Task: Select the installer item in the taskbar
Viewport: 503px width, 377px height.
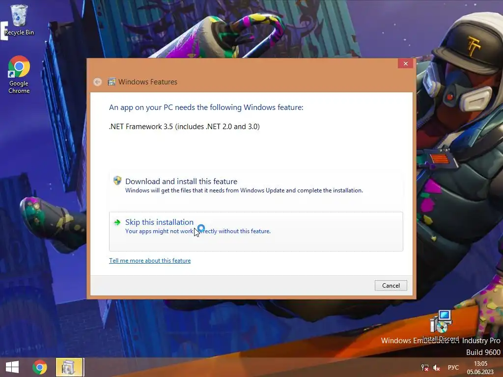Action: point(70,367)
